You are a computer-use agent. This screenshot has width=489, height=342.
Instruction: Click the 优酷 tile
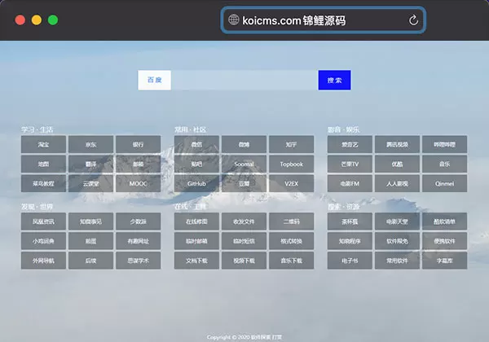coord(398,164)
